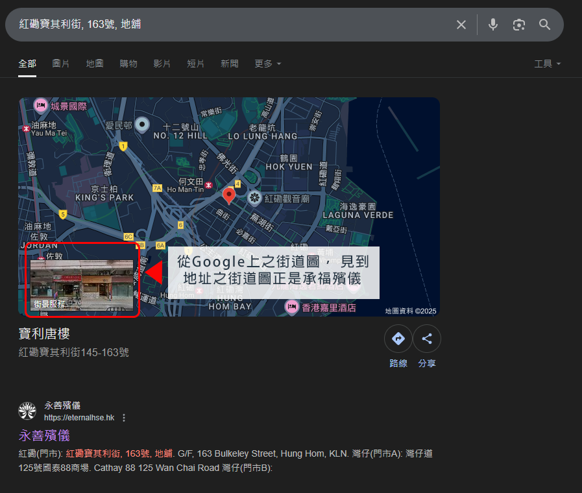The image size is (582, 493).
Task: Click the Yau Ma Tei MTR station icon
Action: (27, 128)
